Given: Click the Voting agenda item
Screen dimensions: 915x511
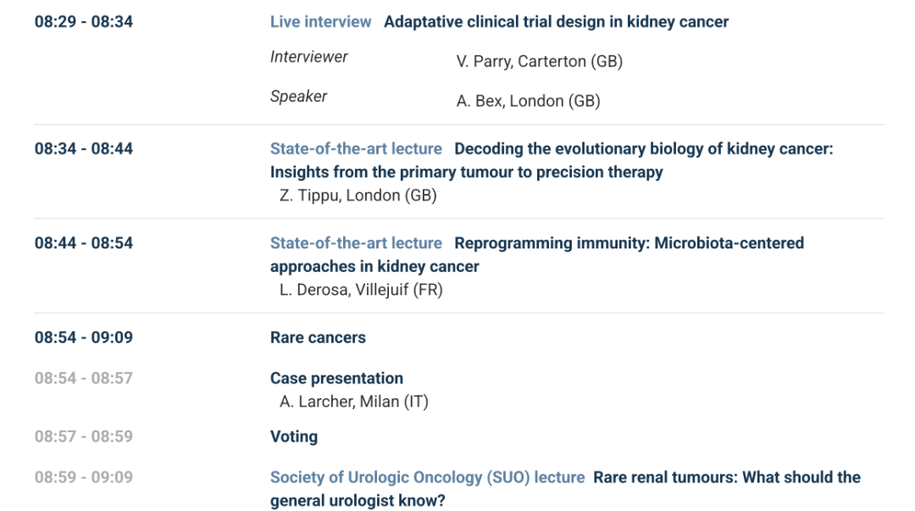Looking at the screenshot, I should 294,437.
